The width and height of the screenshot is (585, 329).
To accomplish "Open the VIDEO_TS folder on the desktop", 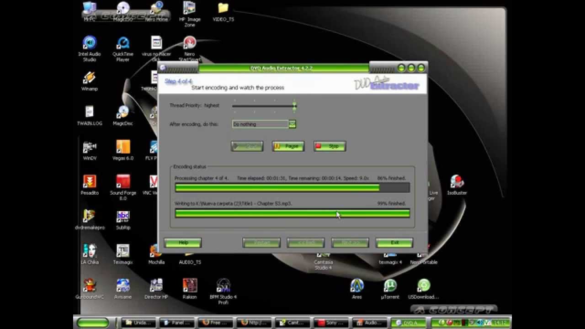I will pyautogui.click(x=223, y=11).
